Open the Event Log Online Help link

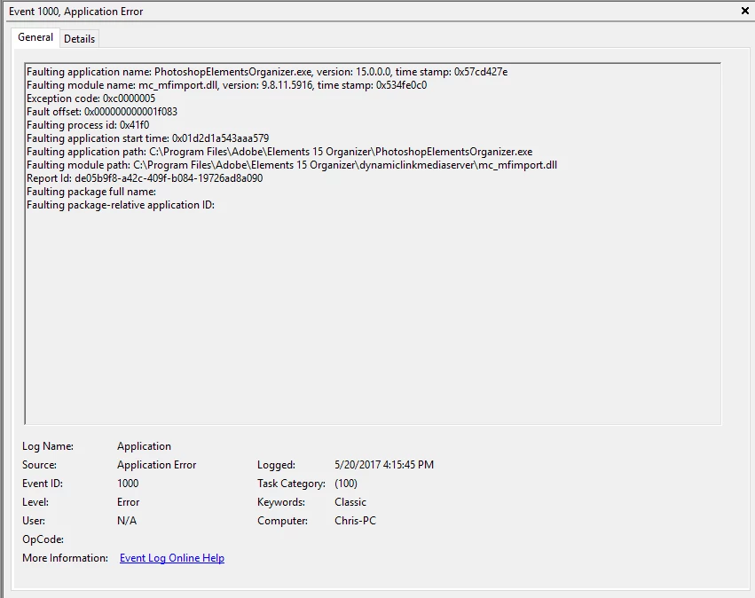pos(172,557)
